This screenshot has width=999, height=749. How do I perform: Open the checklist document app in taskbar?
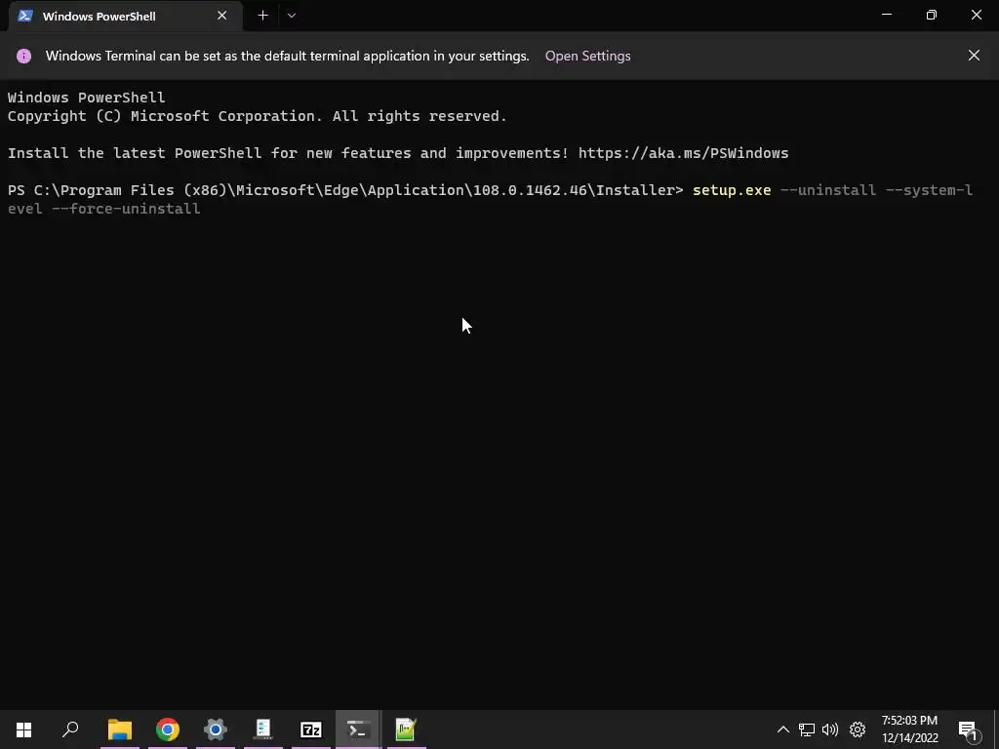[263, 729]
